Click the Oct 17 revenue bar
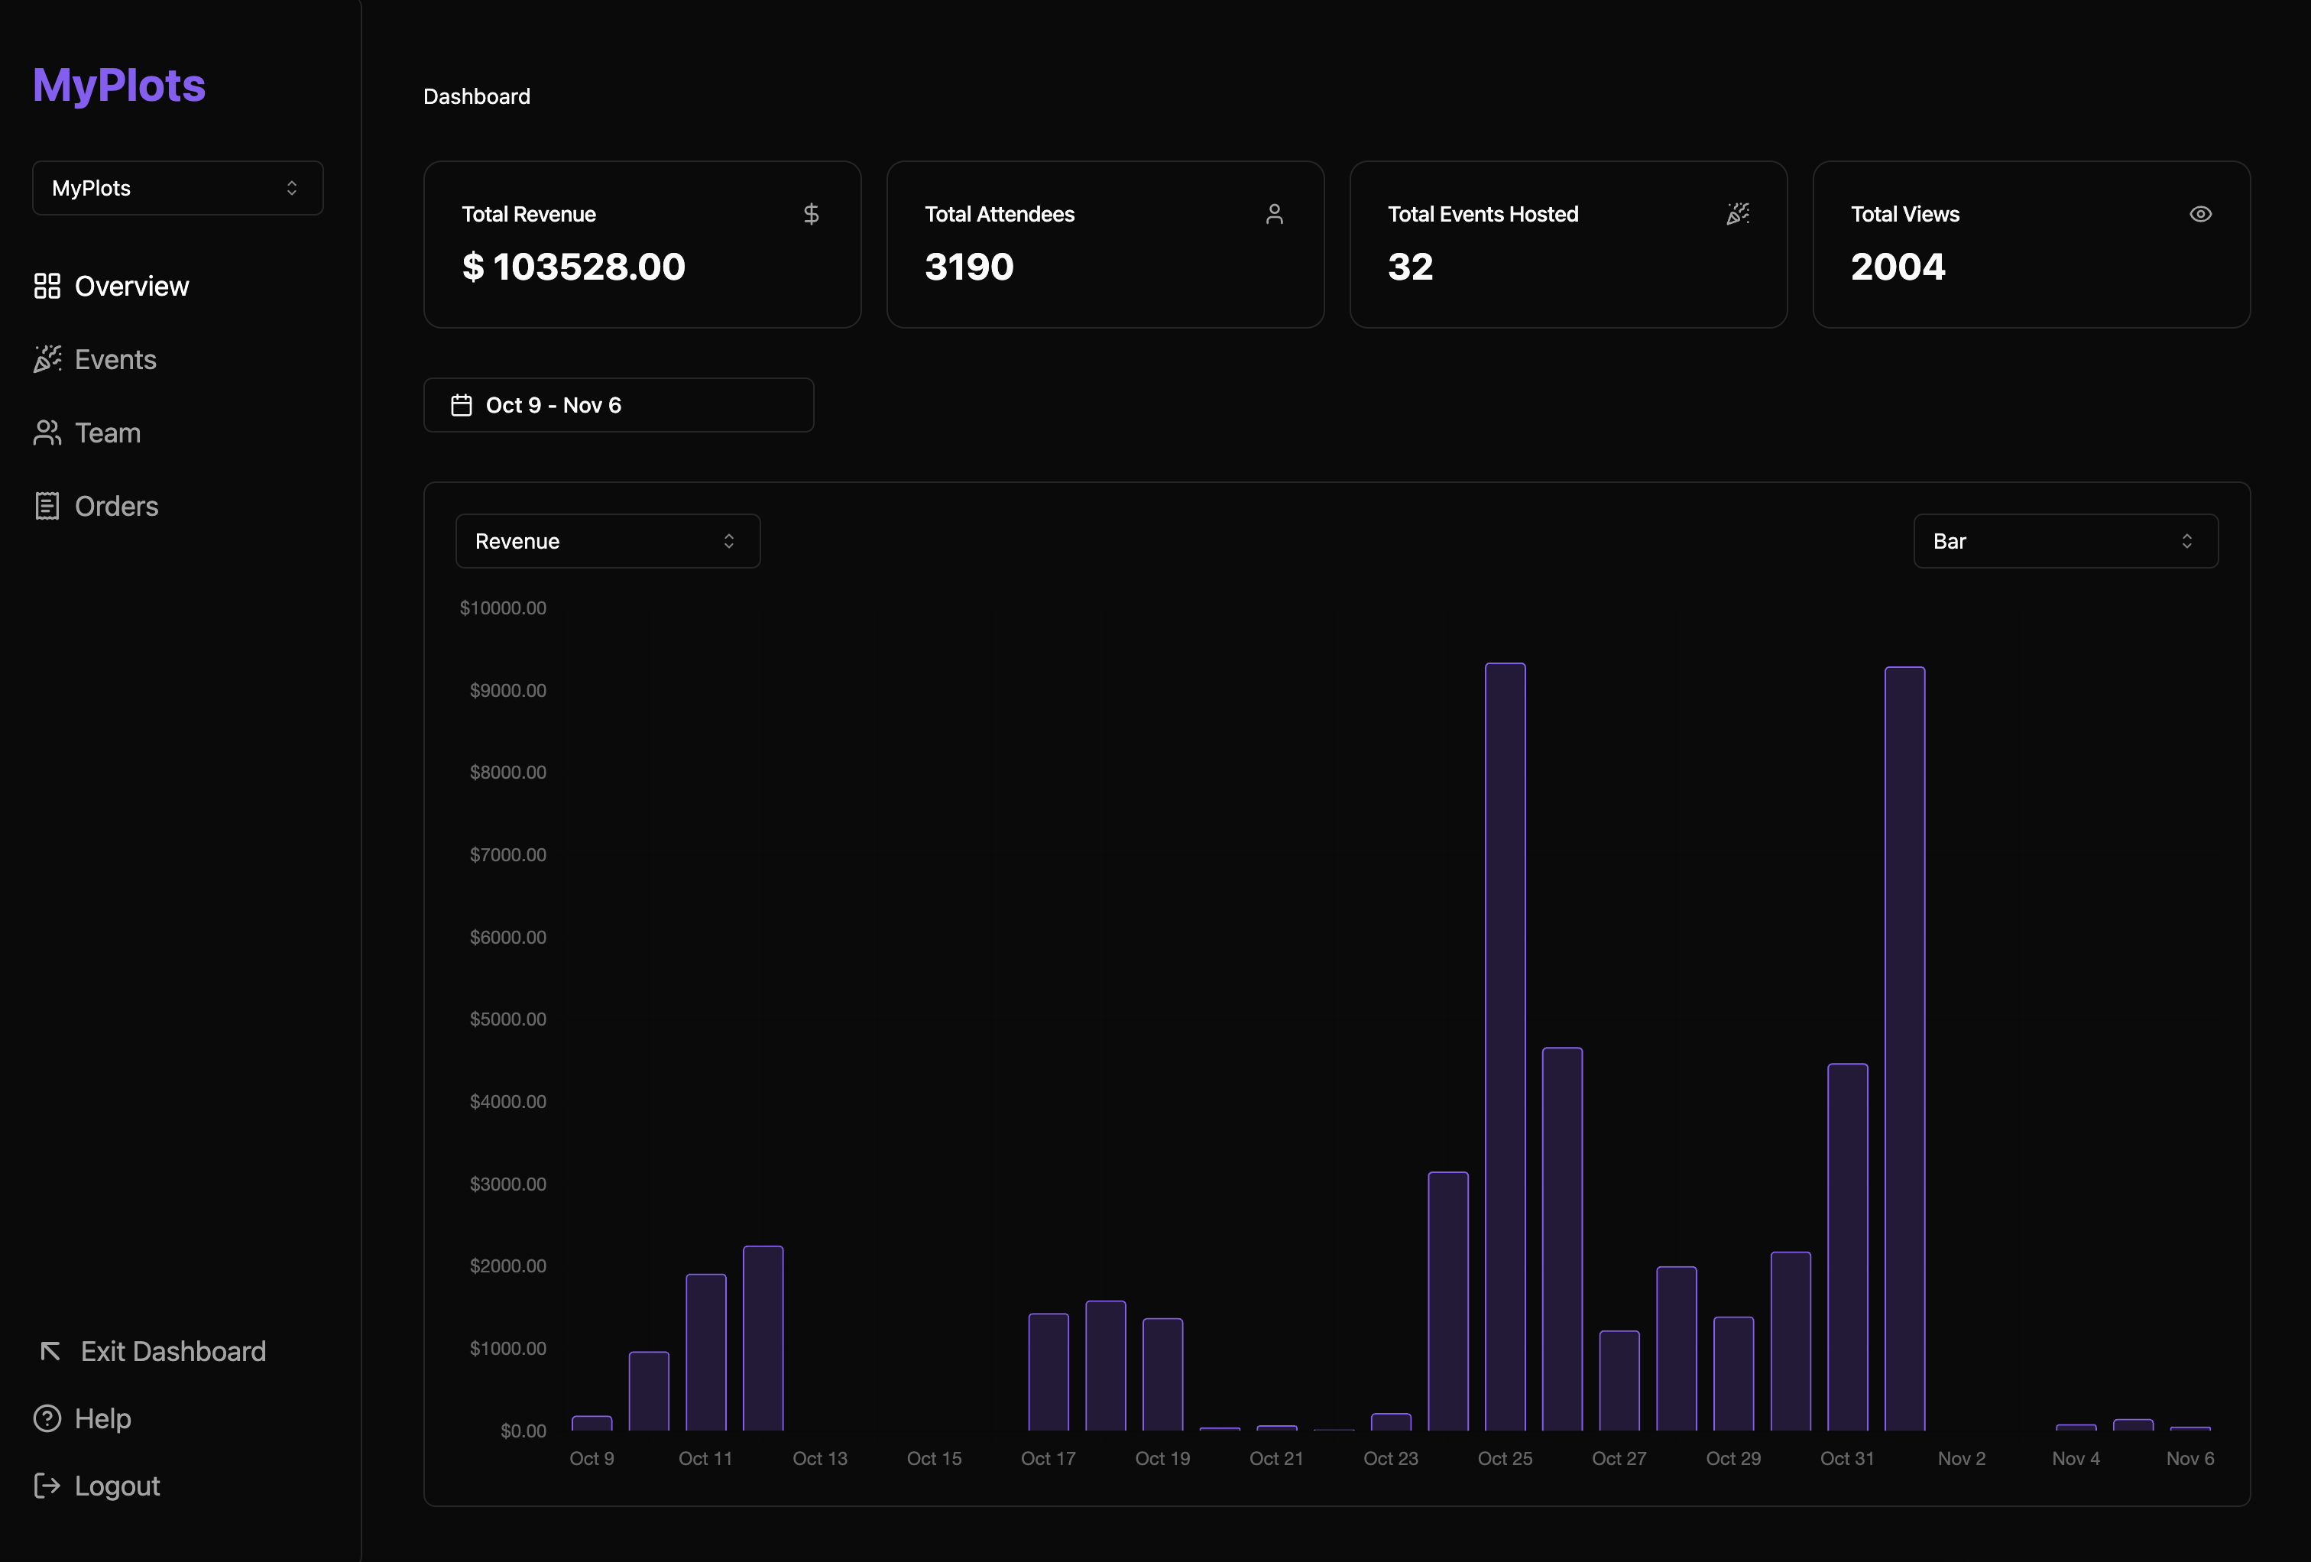The width and height of the screenshot is (2311, 1562). pyautogui.click(x=1048, y=1372)
